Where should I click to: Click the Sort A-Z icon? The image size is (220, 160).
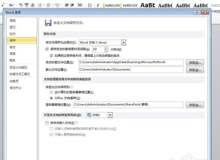click(90, 5)
